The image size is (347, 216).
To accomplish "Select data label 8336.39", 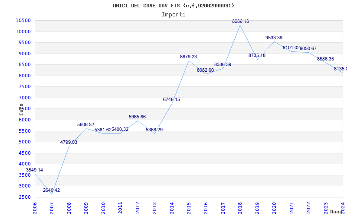I will (x=223, y=64).
